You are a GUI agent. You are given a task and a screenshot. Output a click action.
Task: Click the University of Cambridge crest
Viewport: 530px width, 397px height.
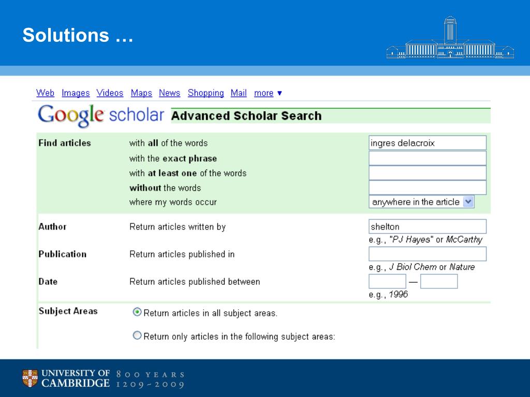pyautogui.click(x=30, y=378)
